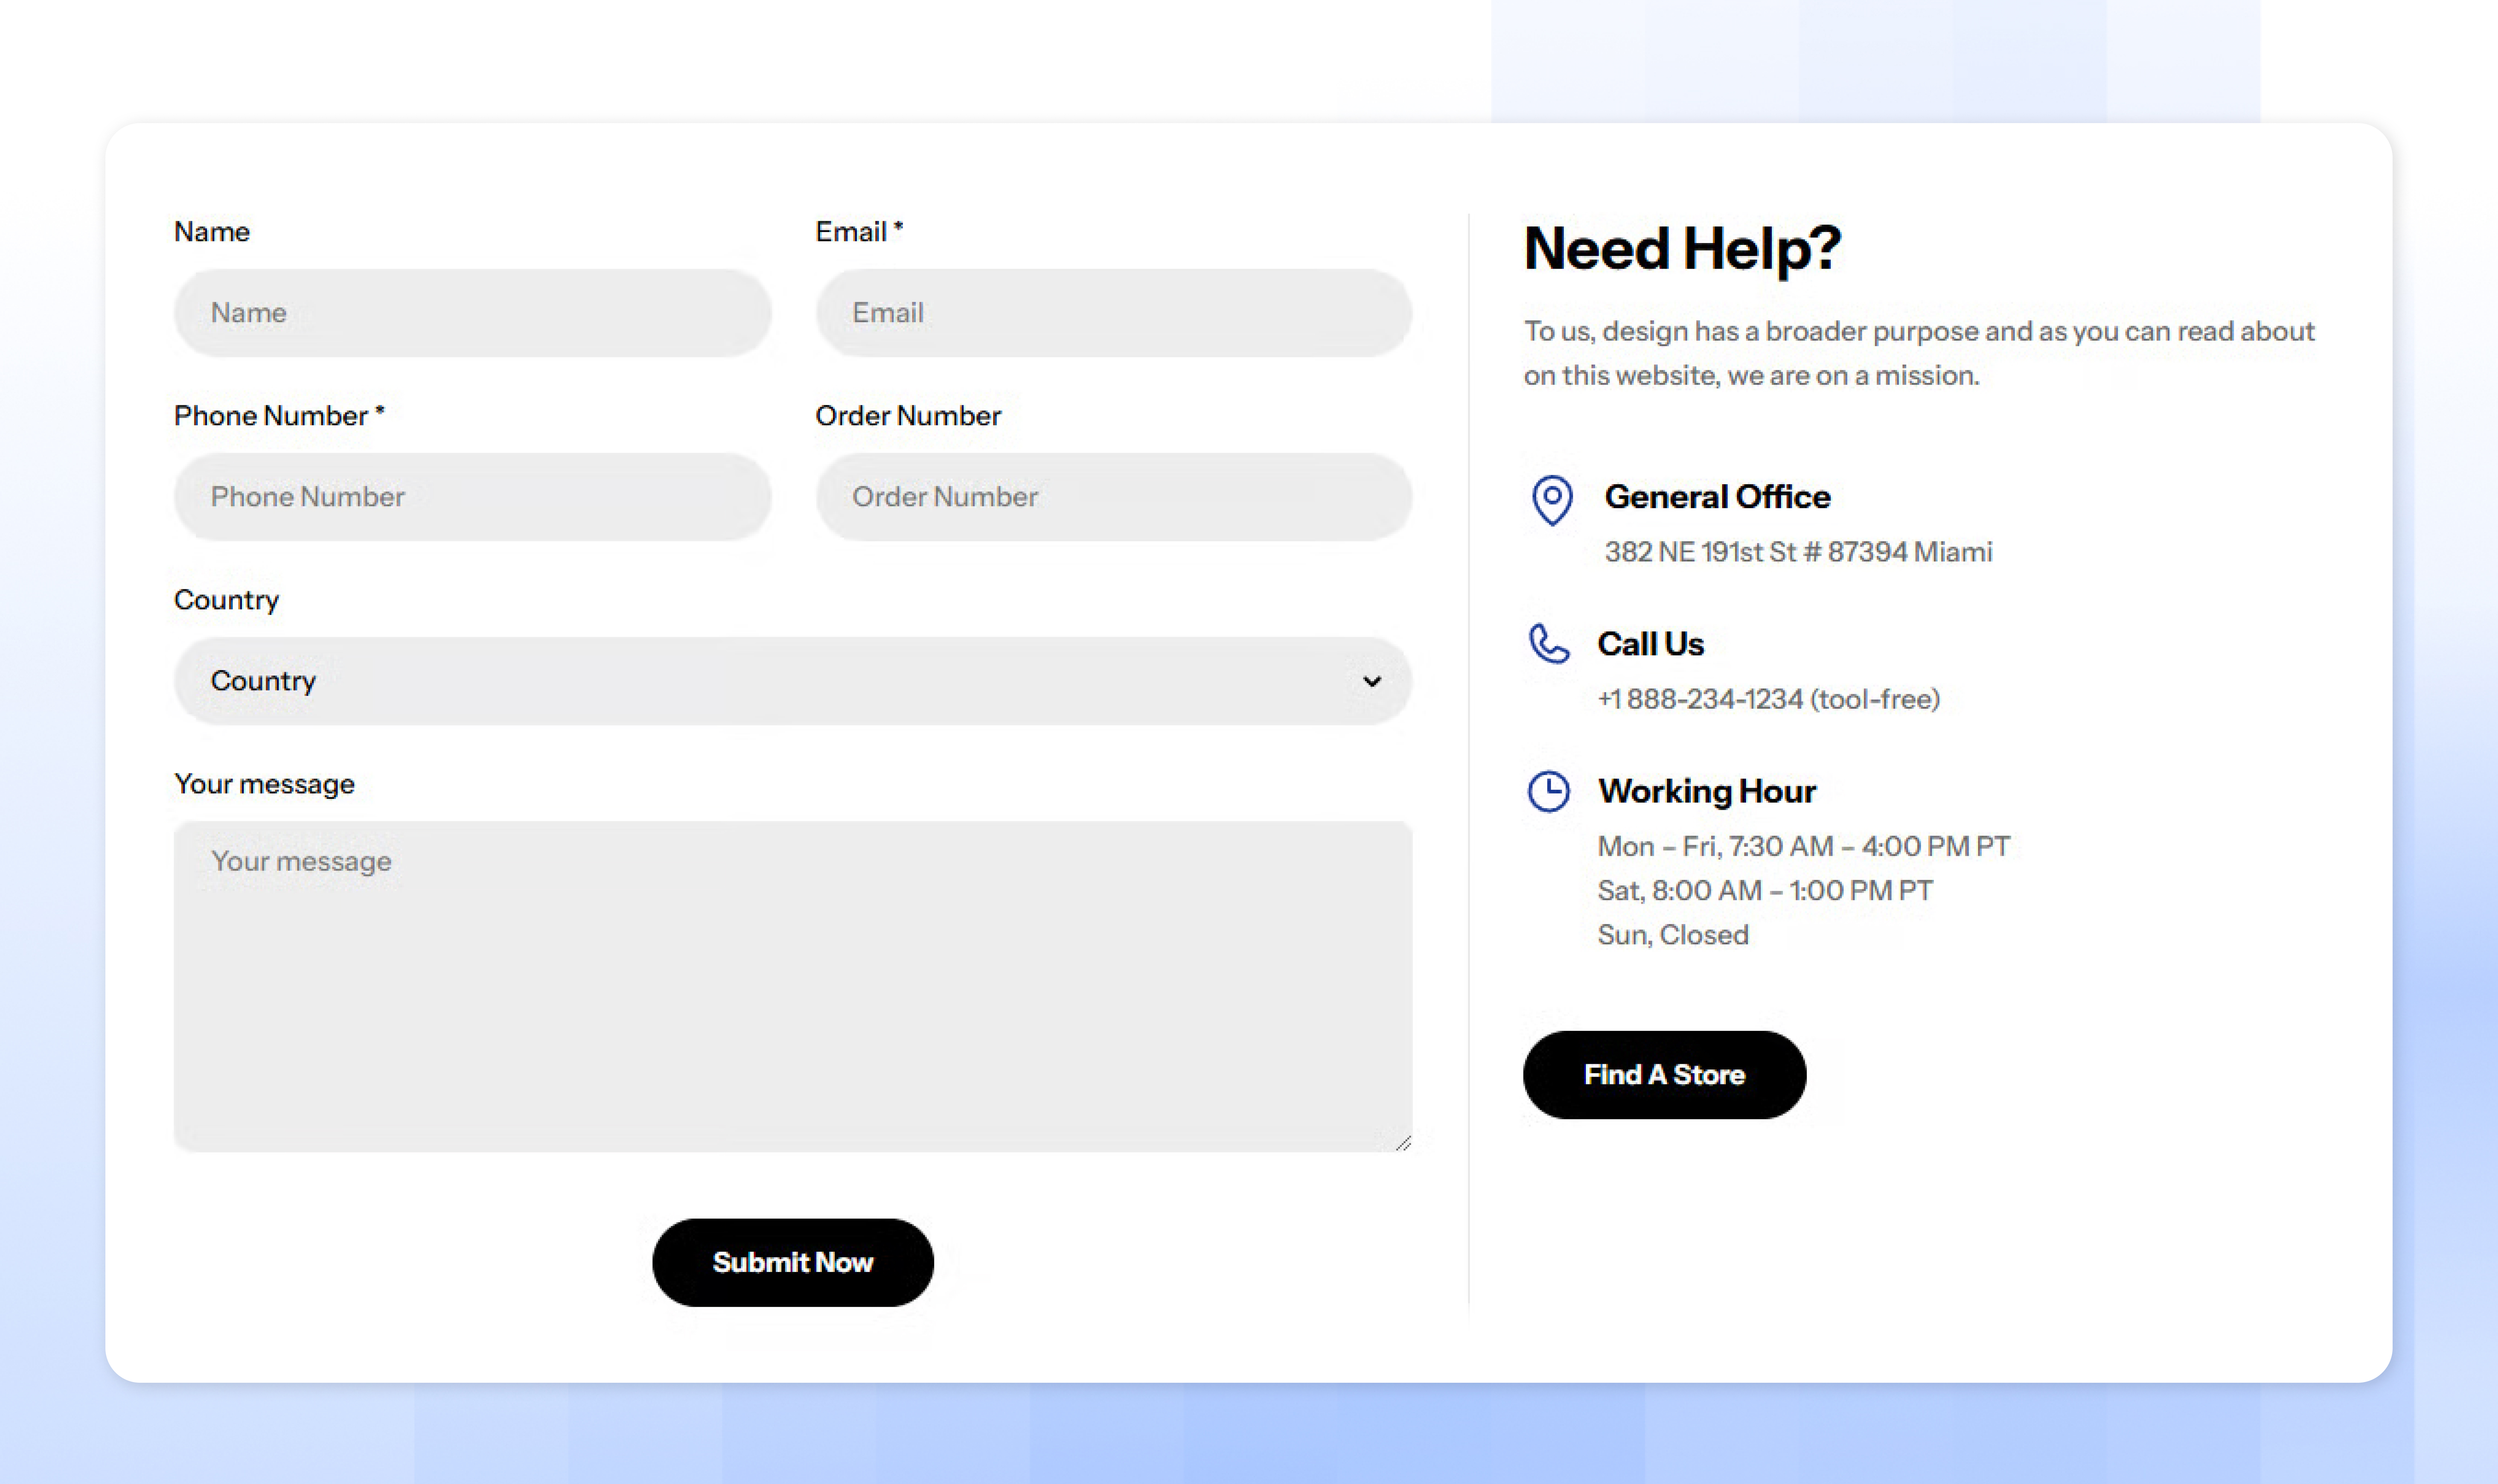Click the clock icon beside Working Hour
This screenshot has height=1484, width=2498.
coord(1549,791)
